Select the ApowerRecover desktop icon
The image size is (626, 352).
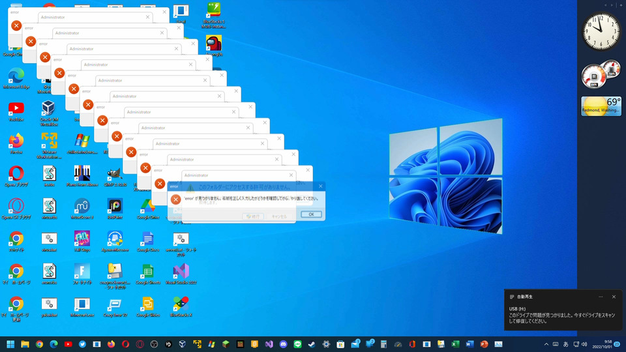click(x=115, y=241)
